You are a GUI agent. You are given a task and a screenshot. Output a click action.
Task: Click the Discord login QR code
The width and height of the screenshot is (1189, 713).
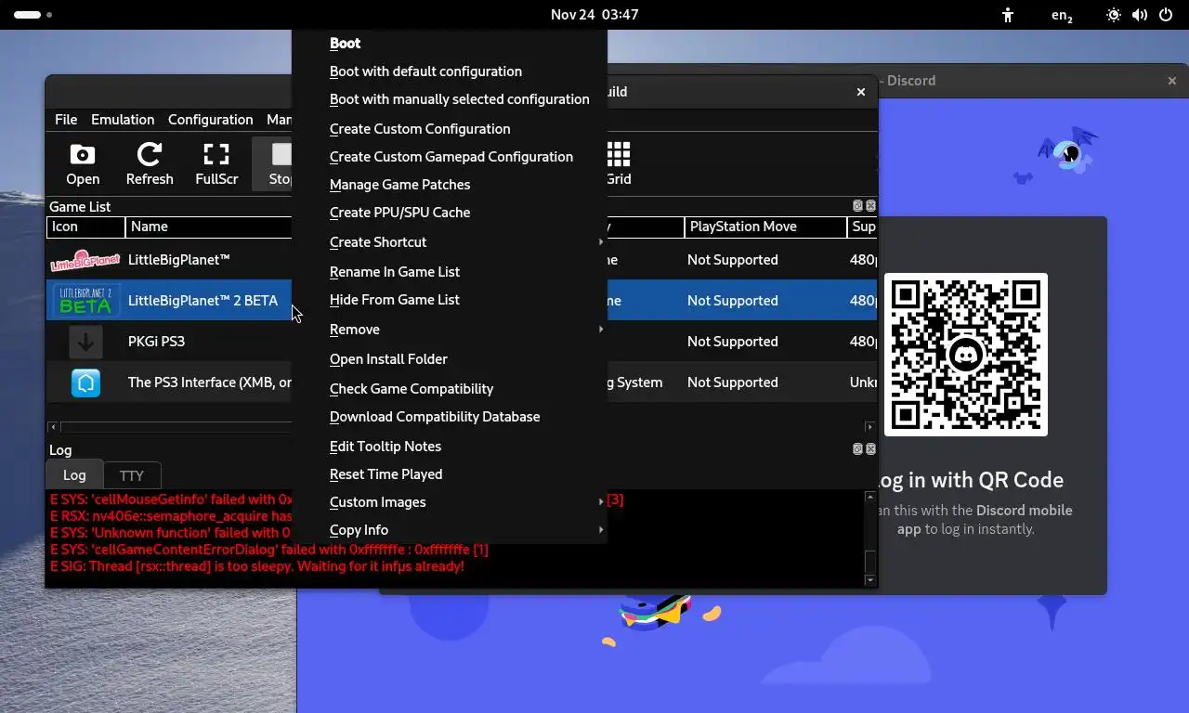pyautogui.click(x=966, y=355)
